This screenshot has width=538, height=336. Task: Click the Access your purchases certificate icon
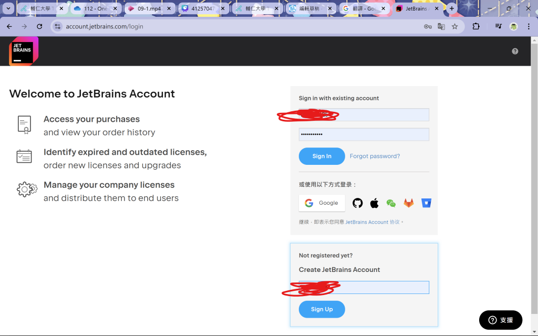click(x=24, y=125)
